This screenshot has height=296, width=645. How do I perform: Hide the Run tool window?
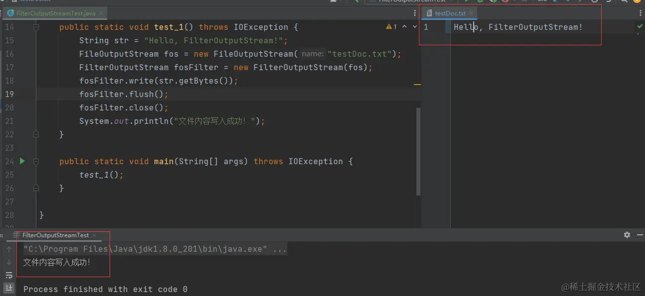coord(640,235)
